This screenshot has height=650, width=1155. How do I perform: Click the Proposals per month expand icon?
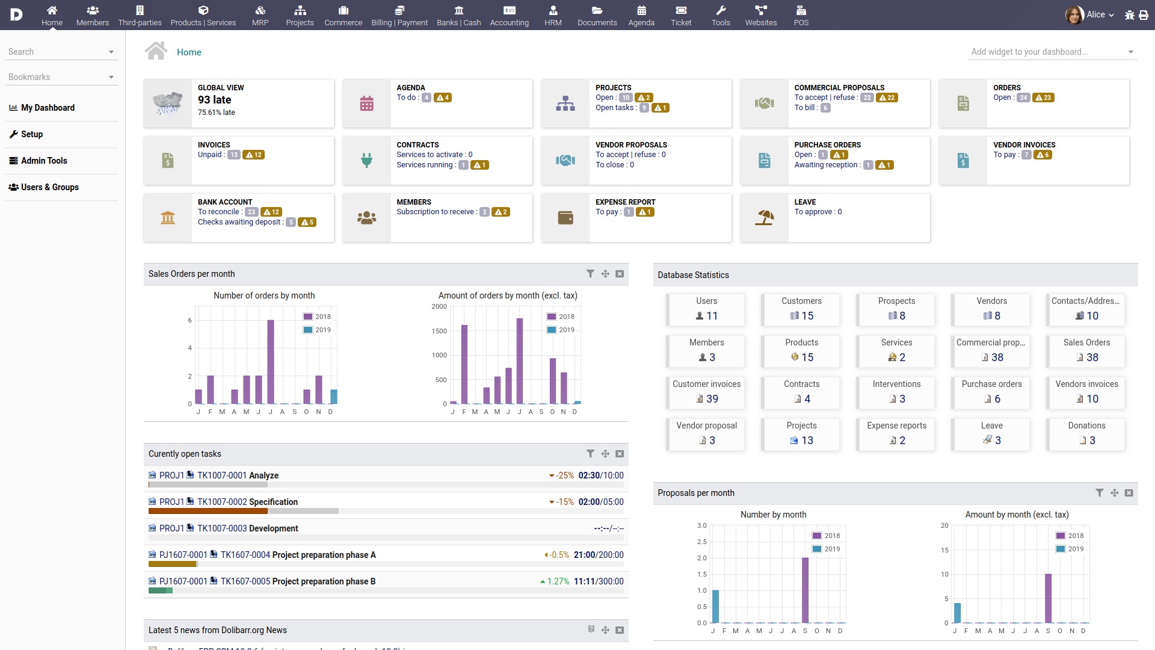[x=1115, y=492]
